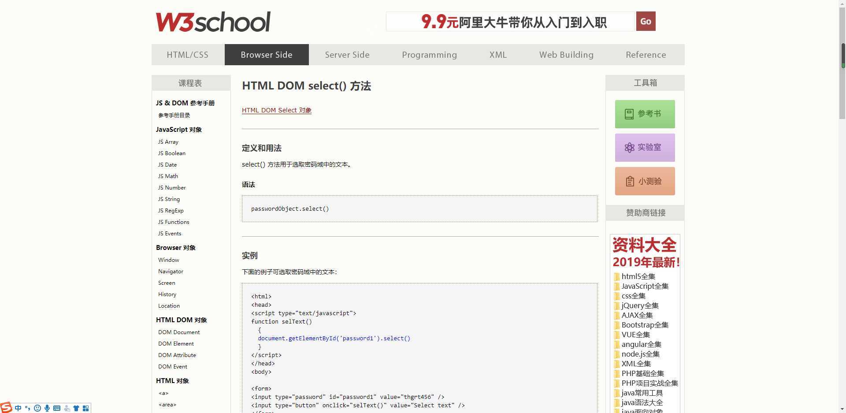Open the Sogou emoji smiley panel
This screenshot has width=846, height=413.
tap(37, 408)
